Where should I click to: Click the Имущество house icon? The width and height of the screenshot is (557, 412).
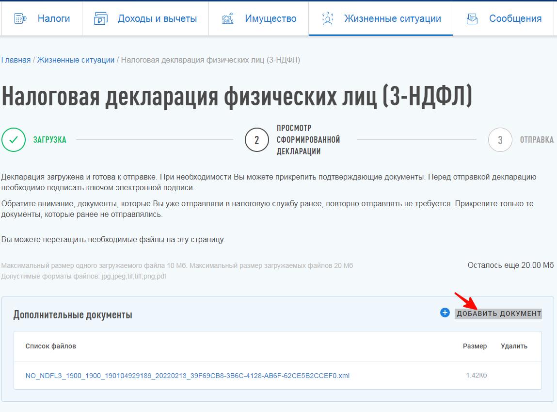click(x=228, y=19)
